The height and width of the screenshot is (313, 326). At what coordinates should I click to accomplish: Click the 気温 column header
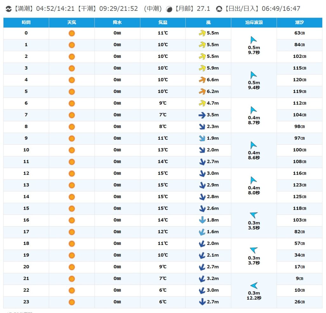click(x=163, y=23)
